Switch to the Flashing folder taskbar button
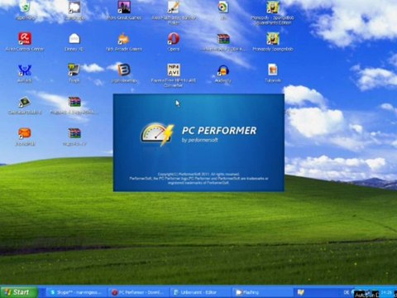Screen dimensions: 397x298 (262, 292)
